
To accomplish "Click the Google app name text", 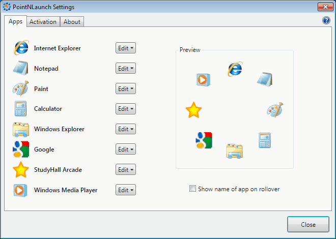I will [x=44, y=150].
